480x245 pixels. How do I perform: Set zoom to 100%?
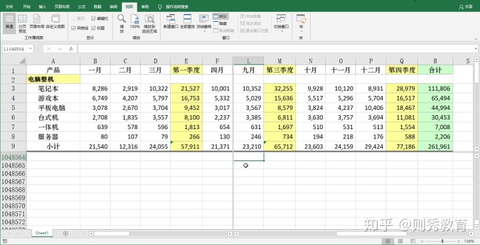click(x=135, y=21)
